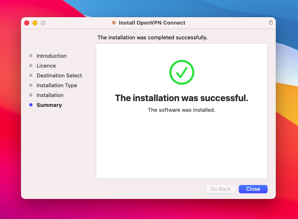Screen dimensions: 298x219
Task: Select the Introduction step in sidebar
Action: tap(51, 56)
